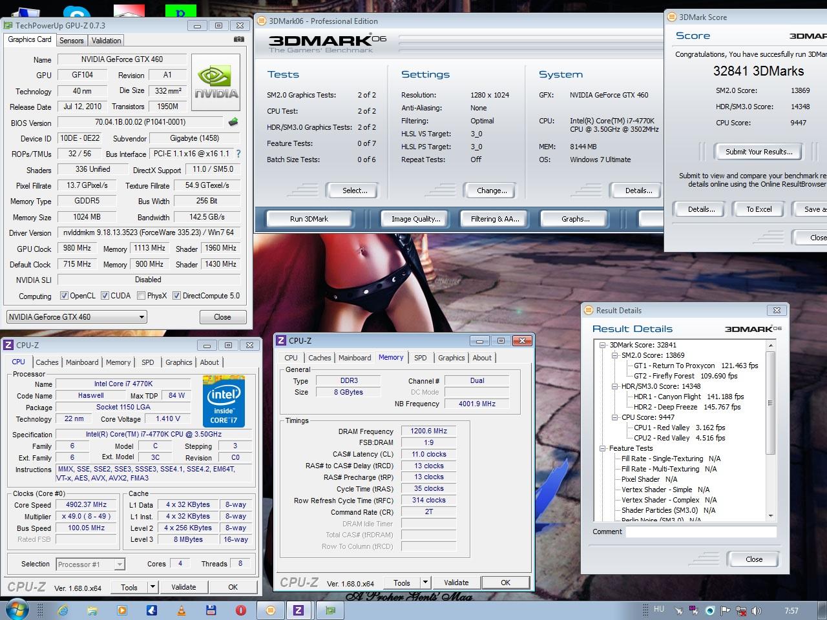Screen dimensions: 827x620
Task: Toggle the OpenCL checkbox
Action: tap(64, 296)
